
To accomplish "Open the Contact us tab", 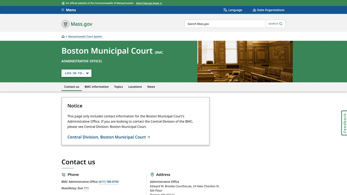I will pyautogui.click(x=72, y=87).
